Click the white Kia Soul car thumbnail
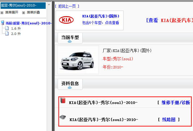The width and height of the screenshot is (193, 131). [x=78, y=60]
